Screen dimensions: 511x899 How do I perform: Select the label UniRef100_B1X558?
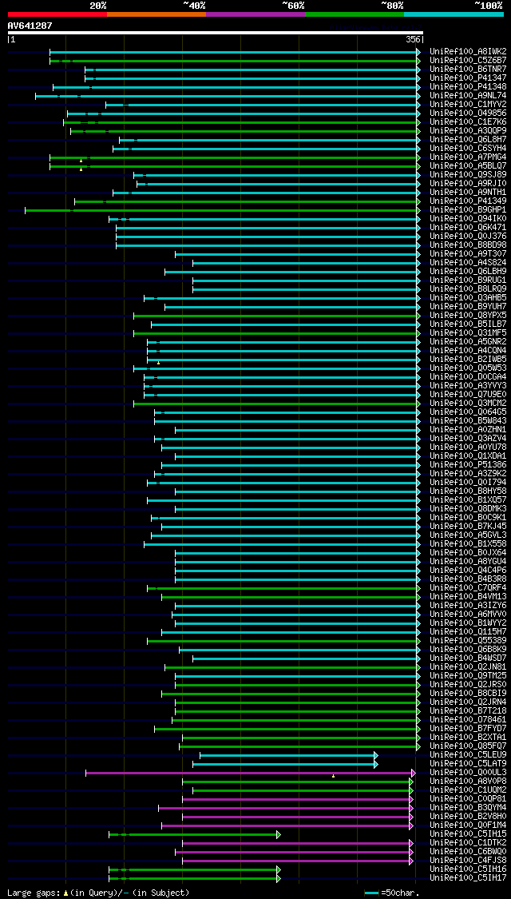pyautogui.click(x=468, y=545)
